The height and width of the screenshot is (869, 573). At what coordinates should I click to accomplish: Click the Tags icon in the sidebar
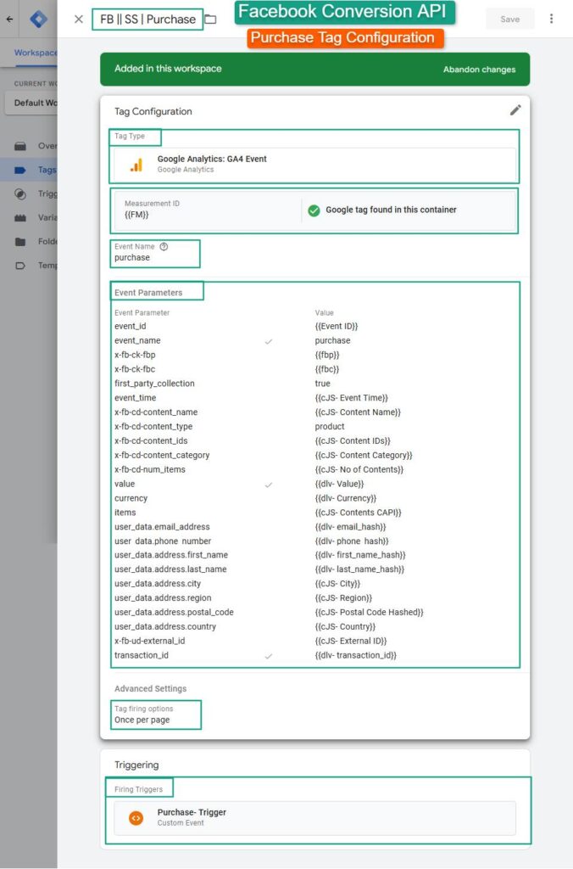tap(20, 170)
